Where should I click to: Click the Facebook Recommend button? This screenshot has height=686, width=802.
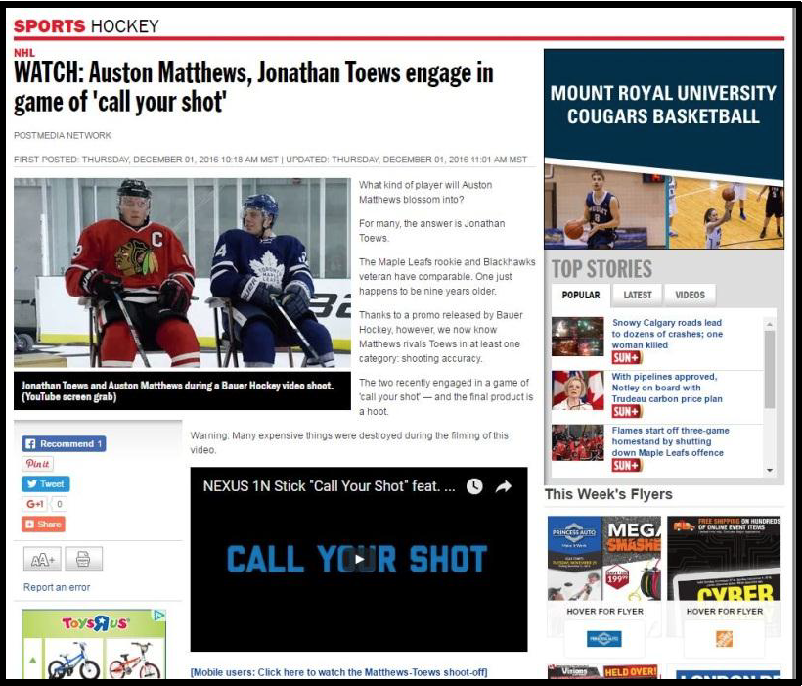tap(64, 444)
